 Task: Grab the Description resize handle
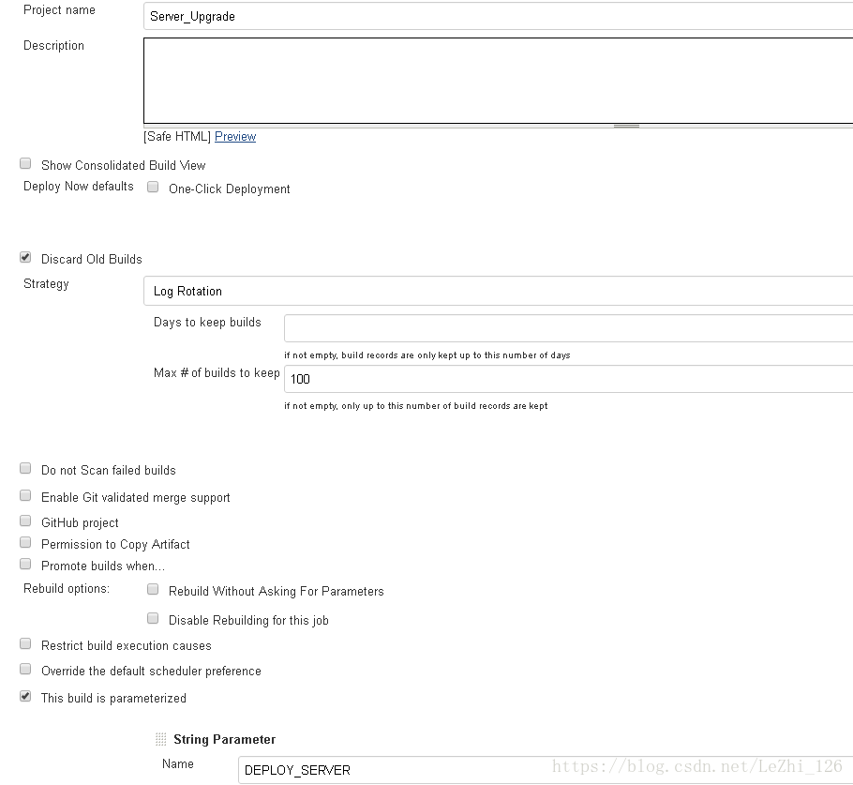pyautogui.click(x=626, y=126)
